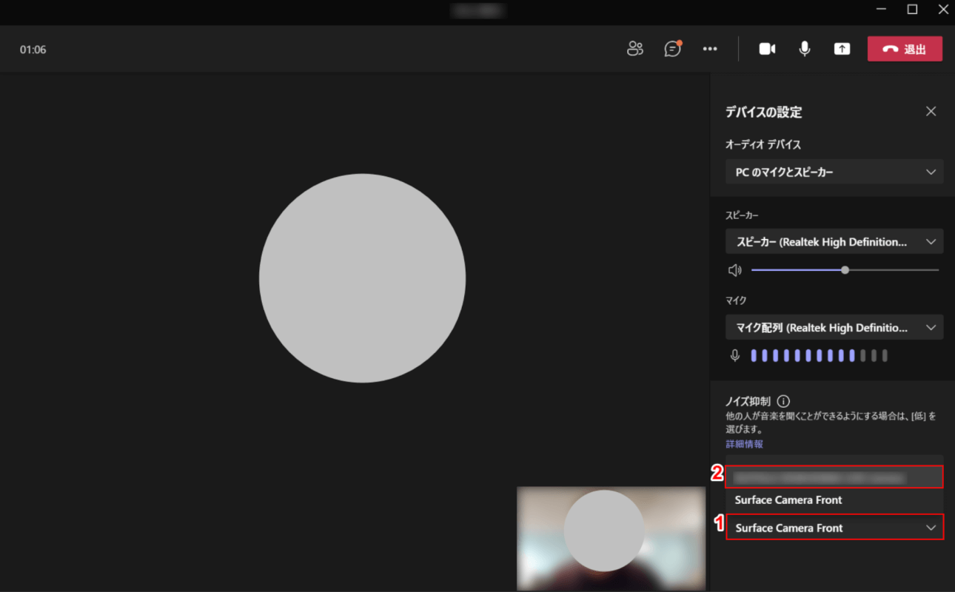Open the more actions ellipsis menu

coord(710,49)
